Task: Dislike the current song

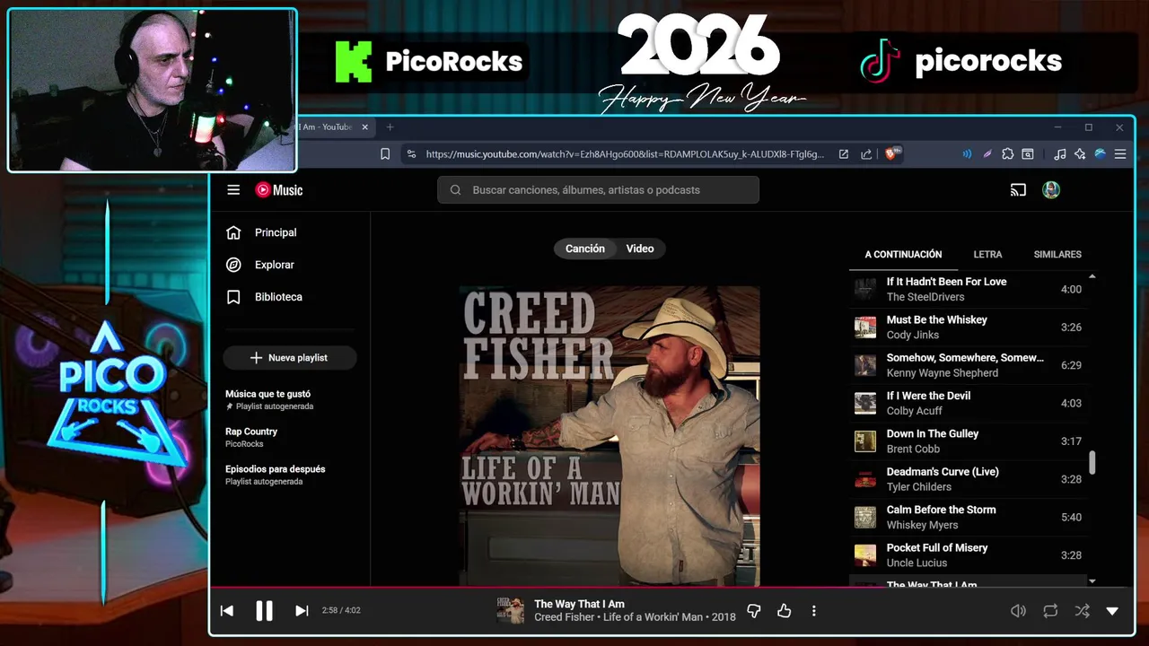Action: pyautogui.click(x=754, y=611)
